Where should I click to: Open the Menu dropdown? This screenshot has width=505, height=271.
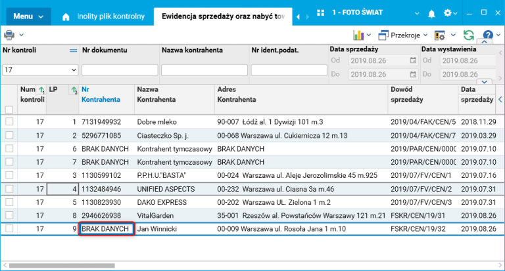pyautogui.click(x=28, y=16)
